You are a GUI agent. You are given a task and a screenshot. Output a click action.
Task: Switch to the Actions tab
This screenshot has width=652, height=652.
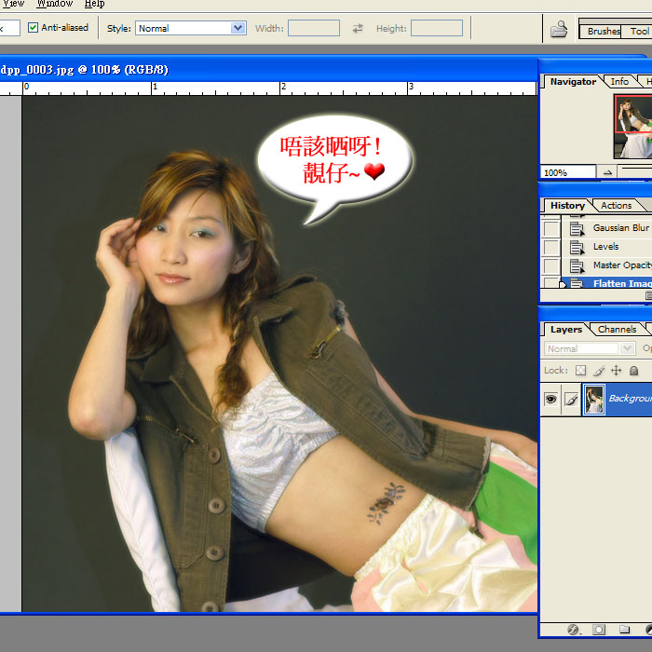click(616, 206)
